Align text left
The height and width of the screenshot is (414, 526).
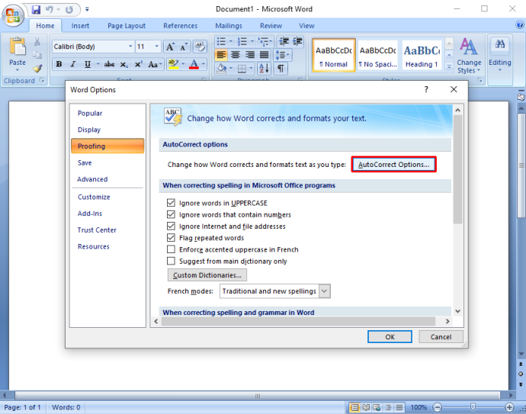pyautogui.click(x=221, y=55)
